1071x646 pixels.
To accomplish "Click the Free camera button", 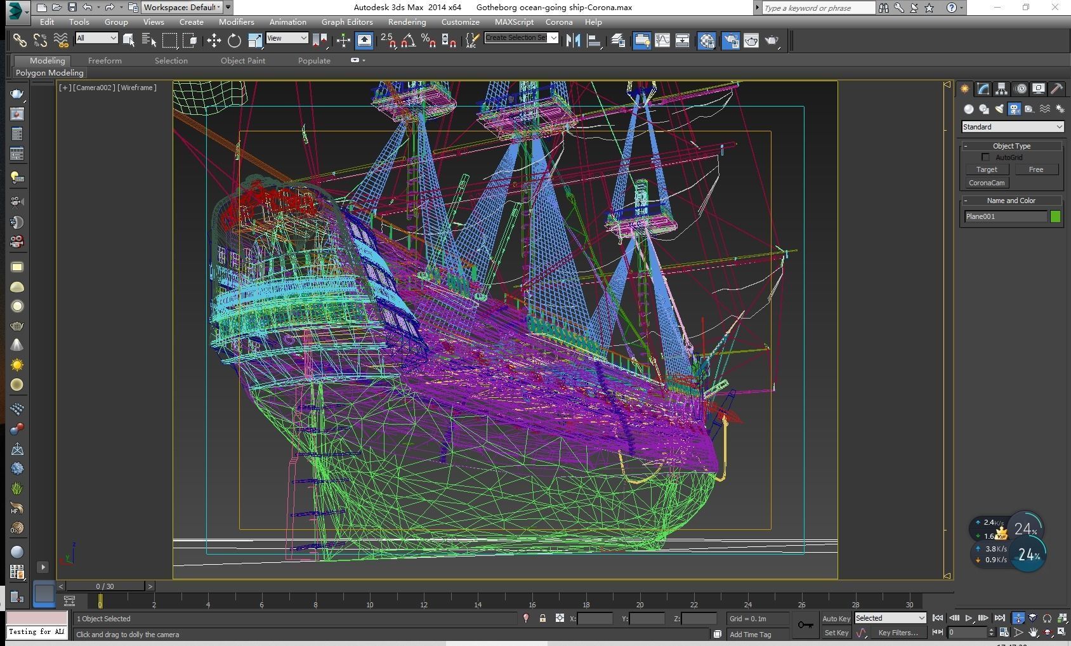I will 1036,169.
